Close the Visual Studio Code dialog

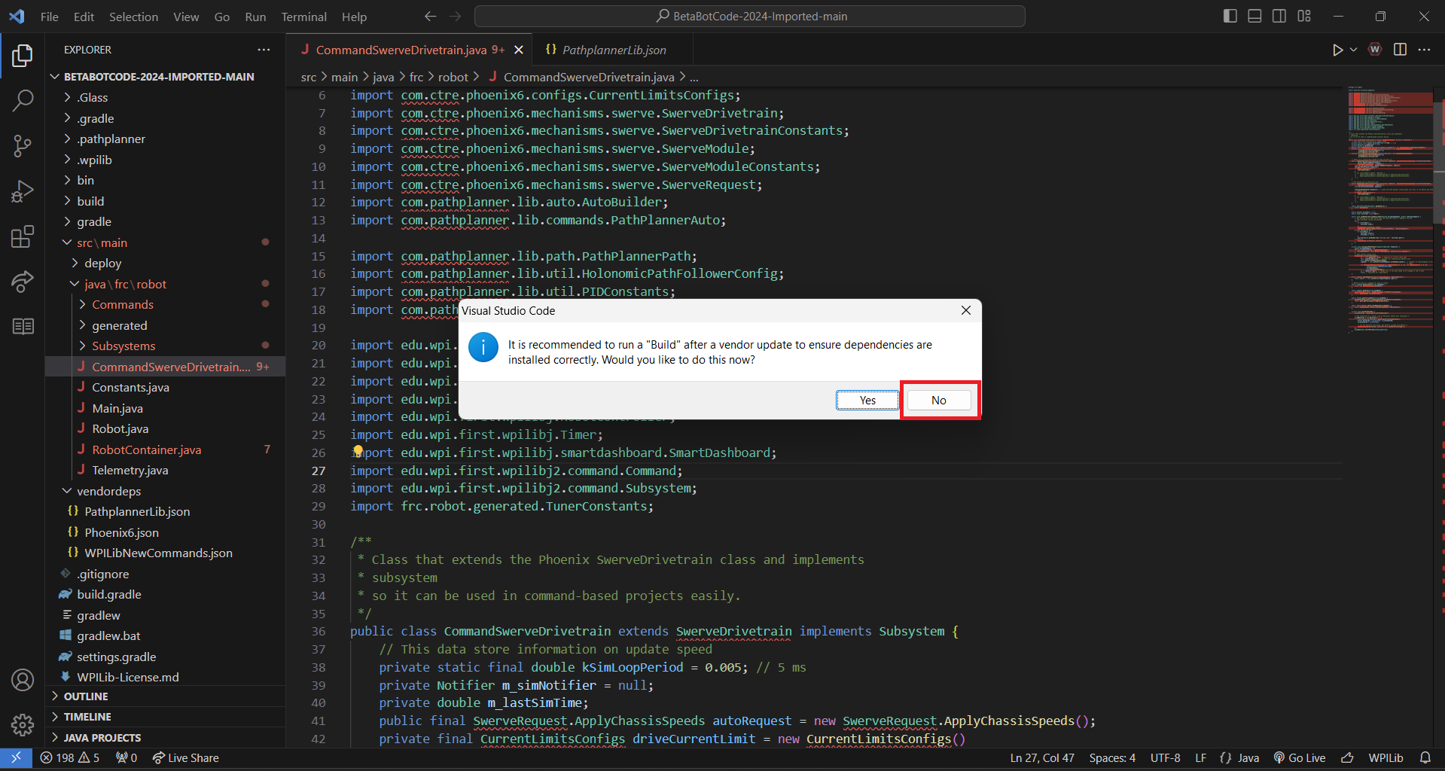(965, 310)
